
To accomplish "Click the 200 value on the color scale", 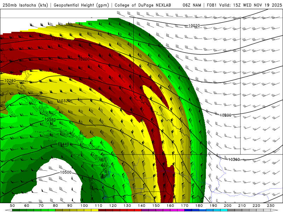I will pos(227,206).
